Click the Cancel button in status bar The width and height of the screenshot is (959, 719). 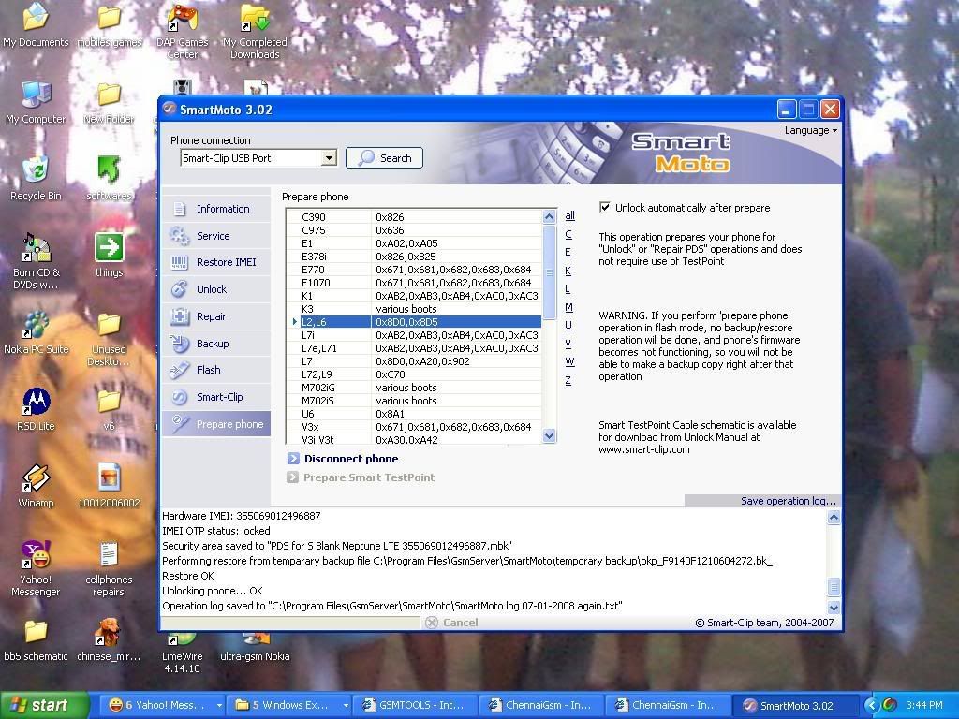point(452,623)
